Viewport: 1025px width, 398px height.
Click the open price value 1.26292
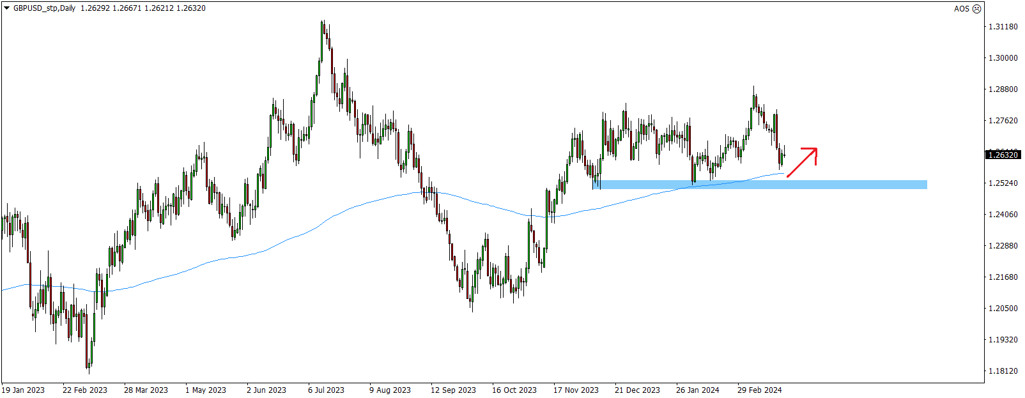[x=95, y=8]
